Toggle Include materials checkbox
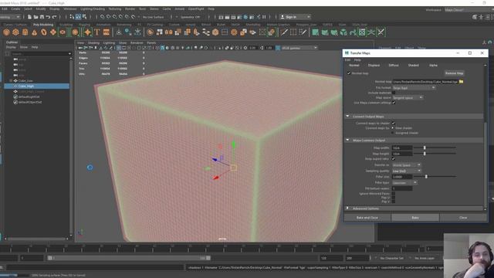Screen dimensions: 494x278 (394, 93)
